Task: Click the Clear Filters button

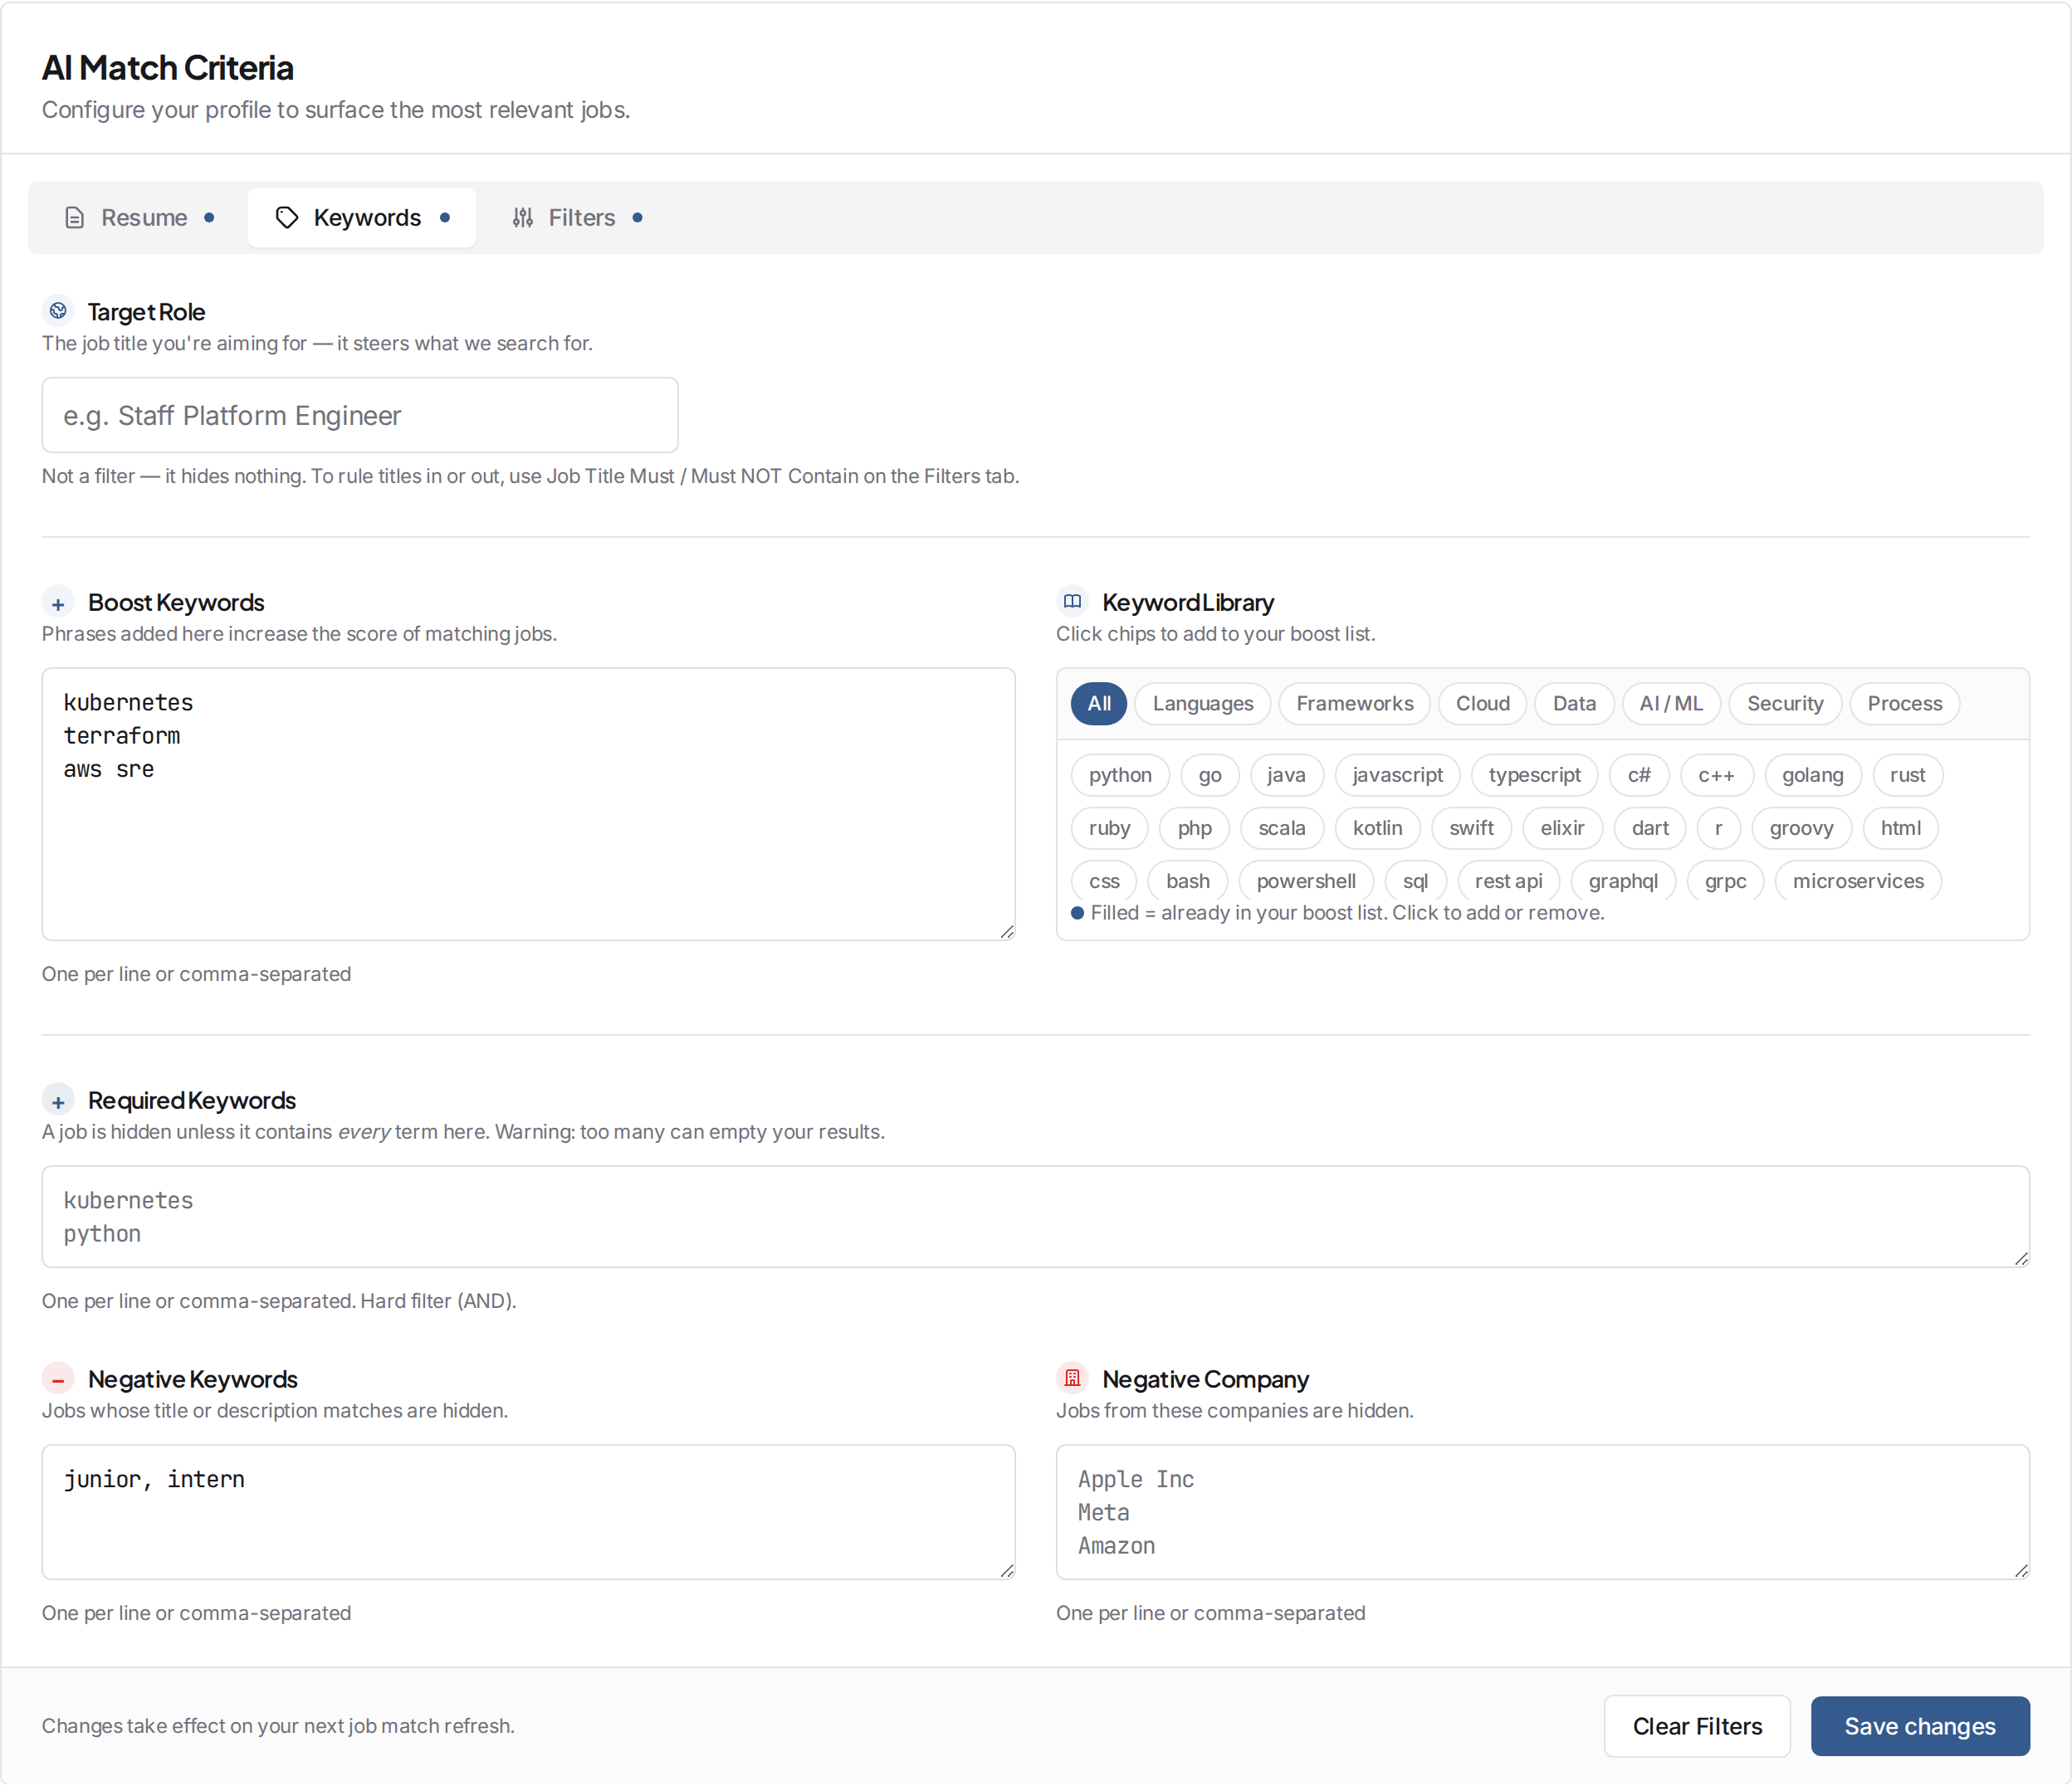Action: point(1698,1727)
